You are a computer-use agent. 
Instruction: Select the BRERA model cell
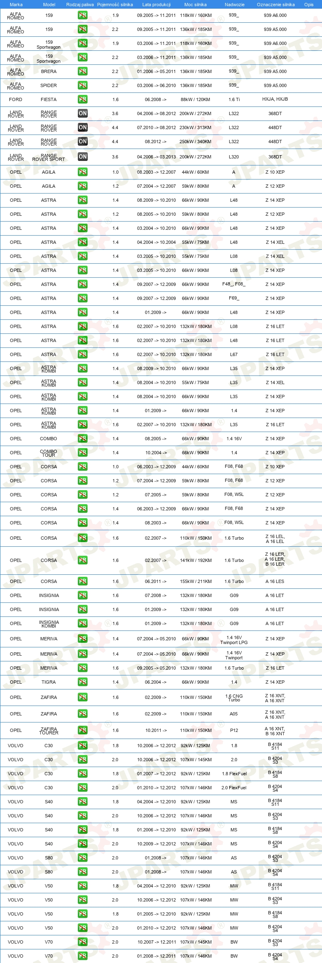coord(49,71)
